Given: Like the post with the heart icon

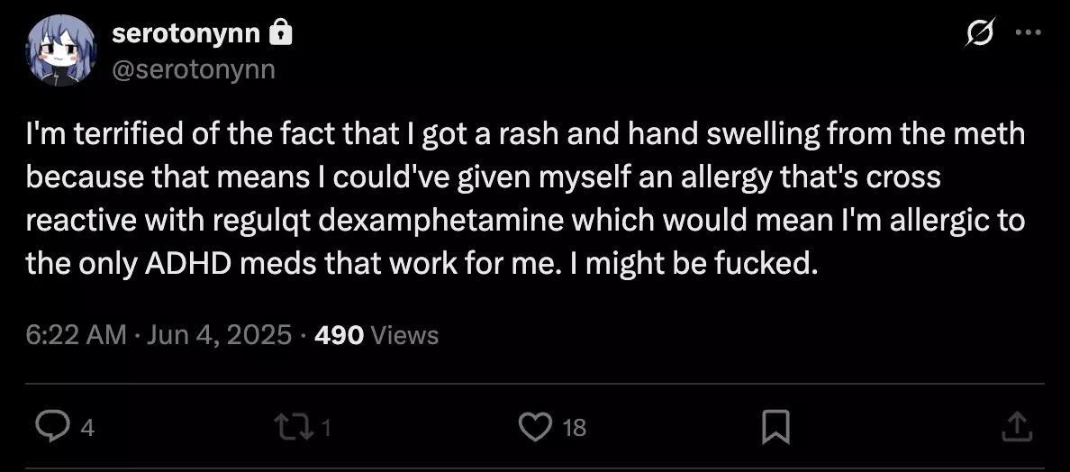Looking at the screenshot, I should tap(536, 426).
